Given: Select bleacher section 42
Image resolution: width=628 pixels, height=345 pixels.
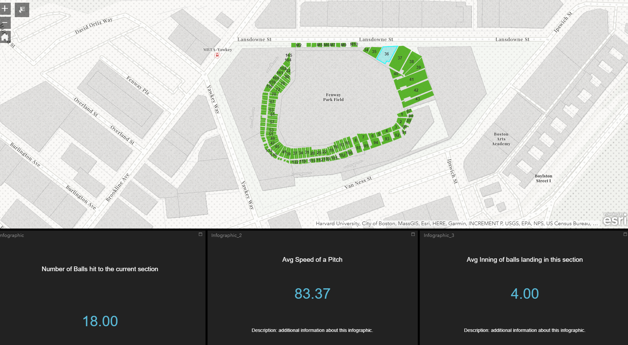Looking at the screenshot, I should [416, 90].
